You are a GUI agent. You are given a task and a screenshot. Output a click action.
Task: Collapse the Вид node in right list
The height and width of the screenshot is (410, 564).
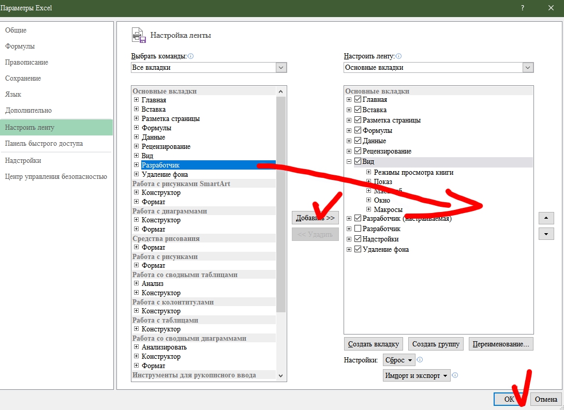tap(349, 162)
